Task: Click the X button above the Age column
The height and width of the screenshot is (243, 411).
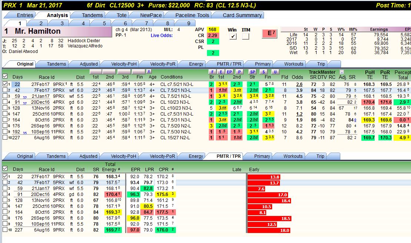Action: coord(148,71)
